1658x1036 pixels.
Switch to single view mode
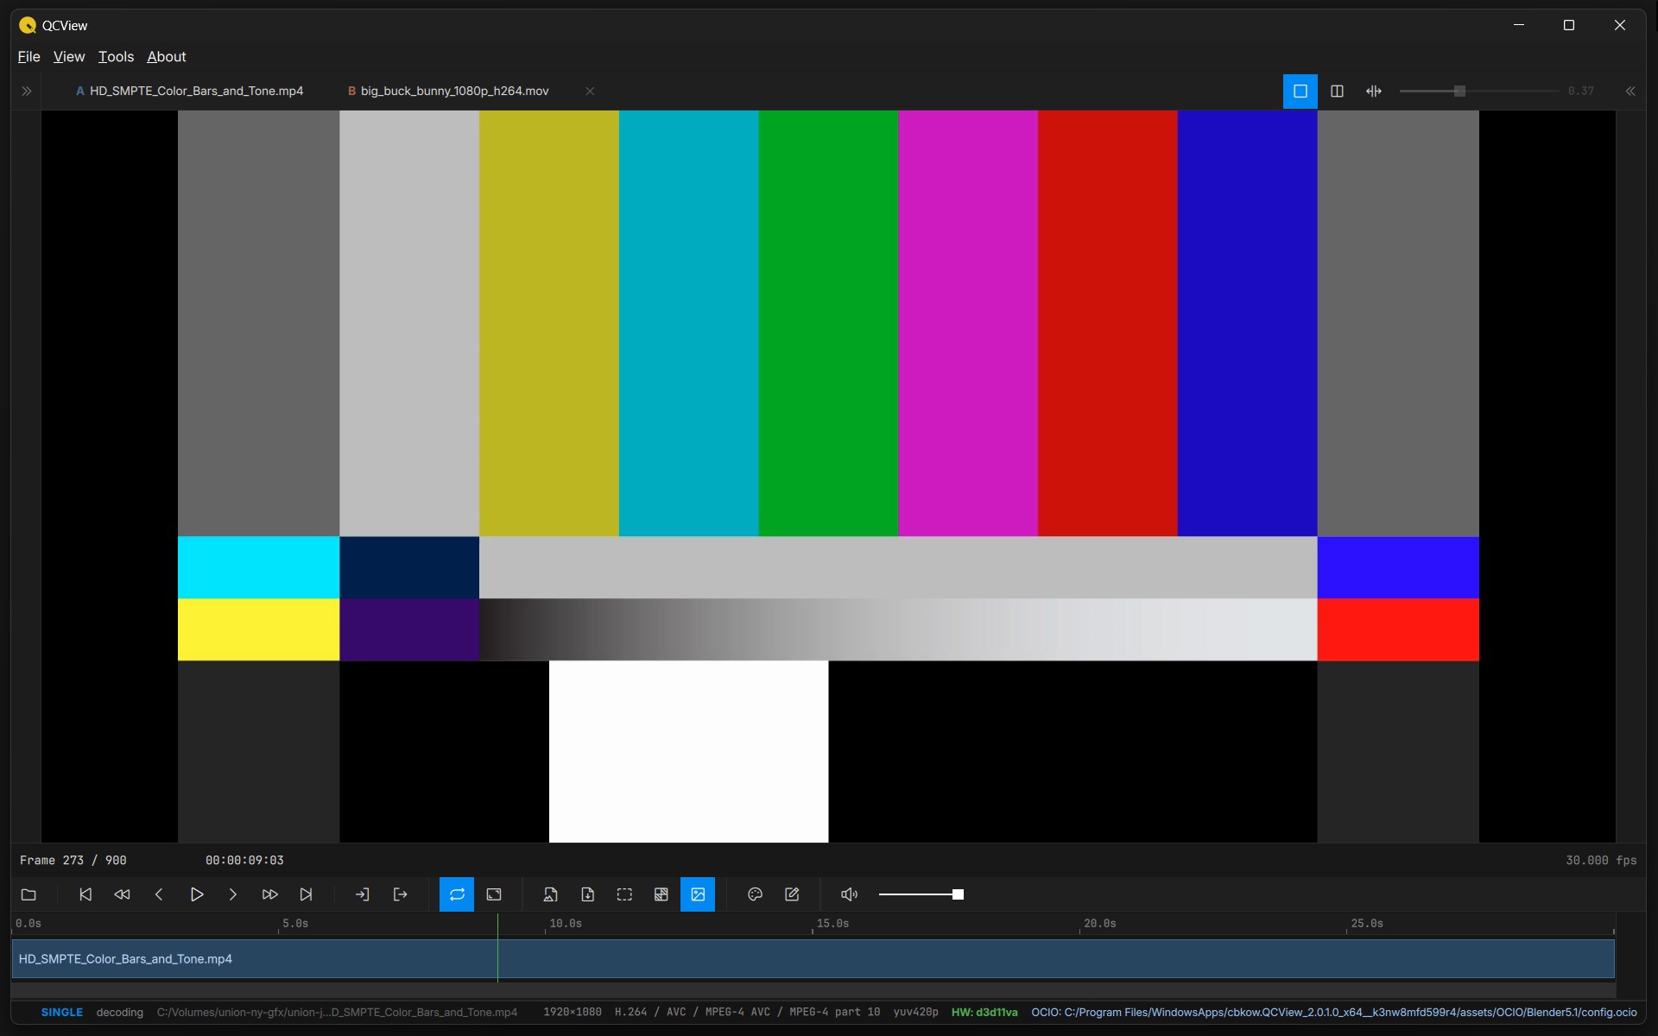click(1300, 91)
